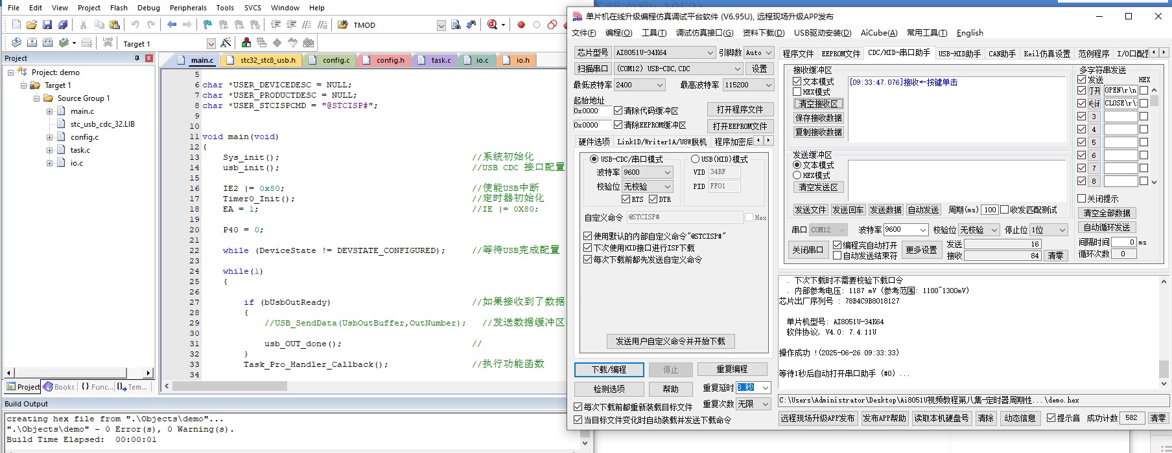Click the 关闭串口 button
The image size is (1172, 453).
[x=807, y=249]
